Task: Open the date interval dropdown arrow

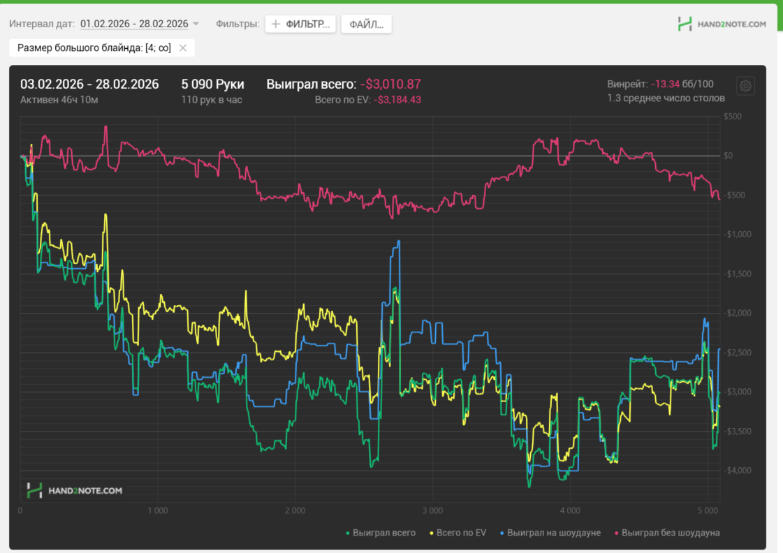Action: tap(196, 24)
